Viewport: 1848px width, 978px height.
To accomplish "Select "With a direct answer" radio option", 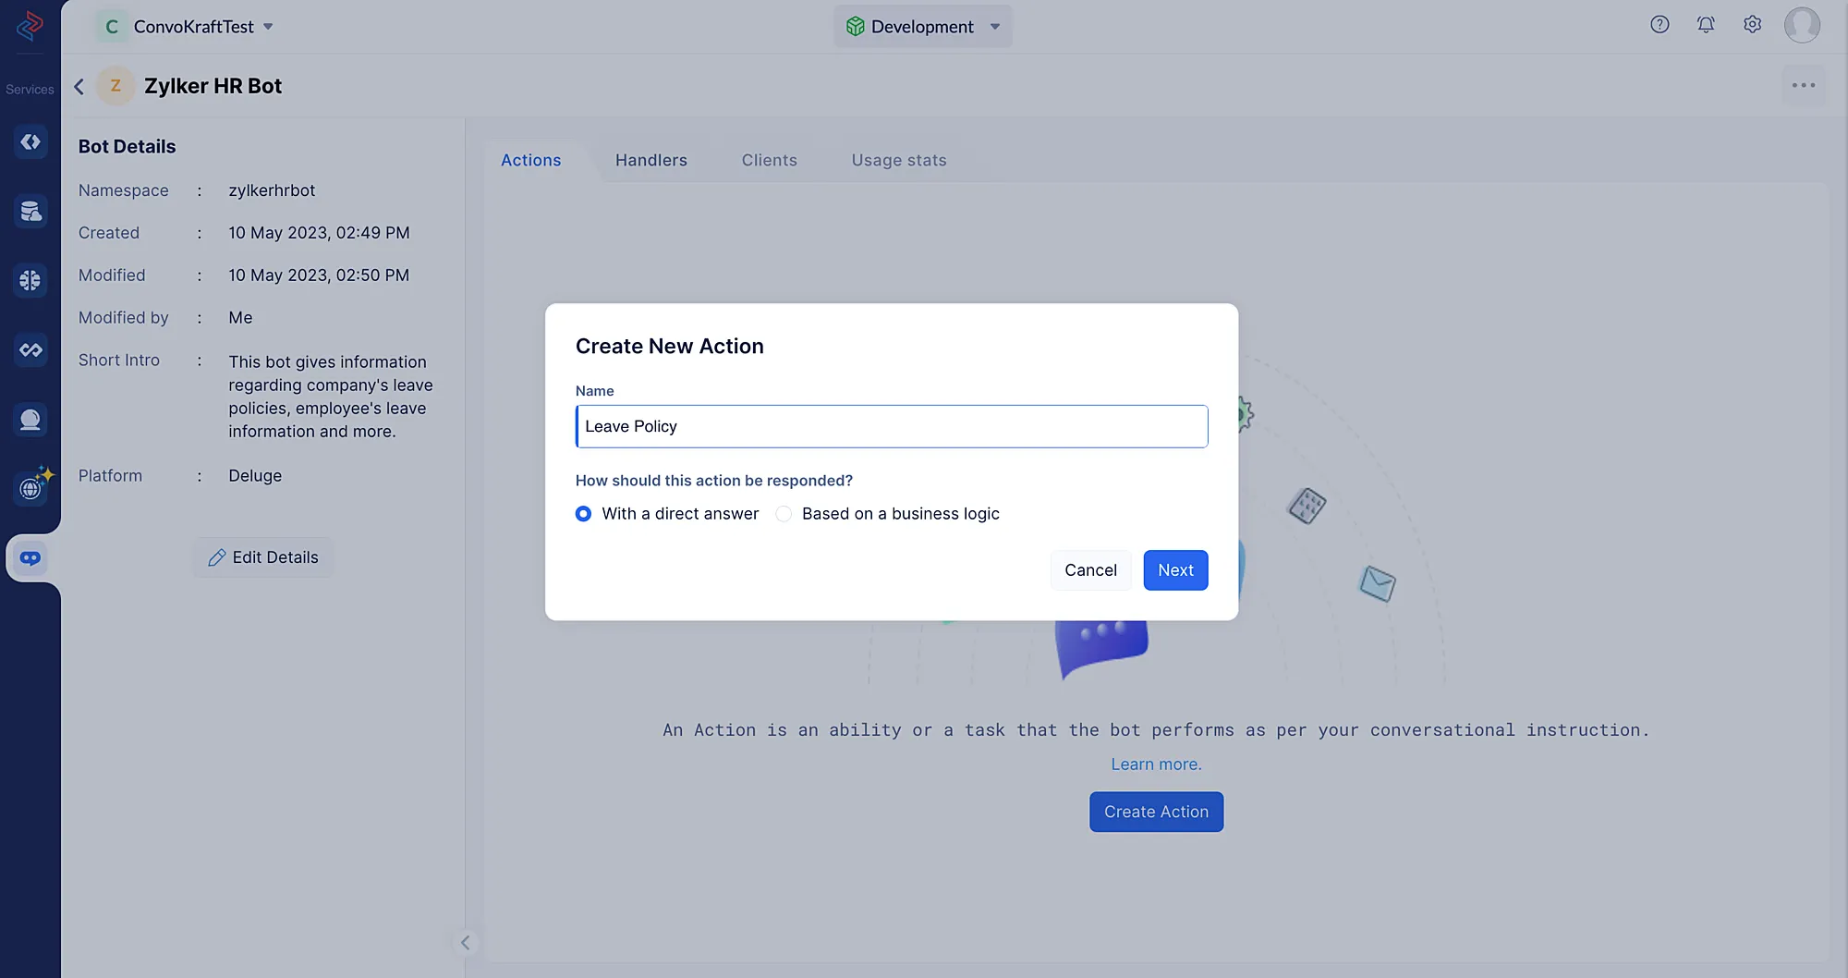I will [583, 514].
